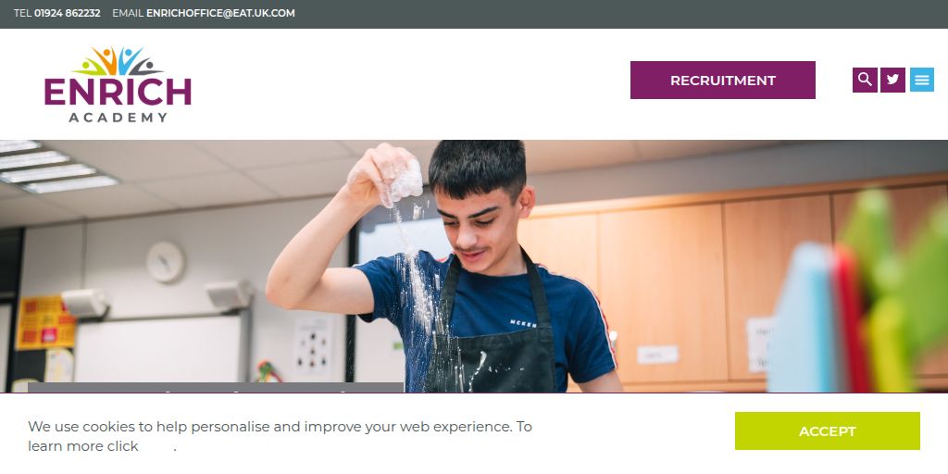
Task: Click the RECRUITMENT button
Action: [x=722, y=80]
